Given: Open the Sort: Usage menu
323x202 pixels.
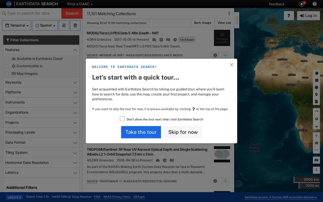Looking at the screenshot, I should click(203, 23).
